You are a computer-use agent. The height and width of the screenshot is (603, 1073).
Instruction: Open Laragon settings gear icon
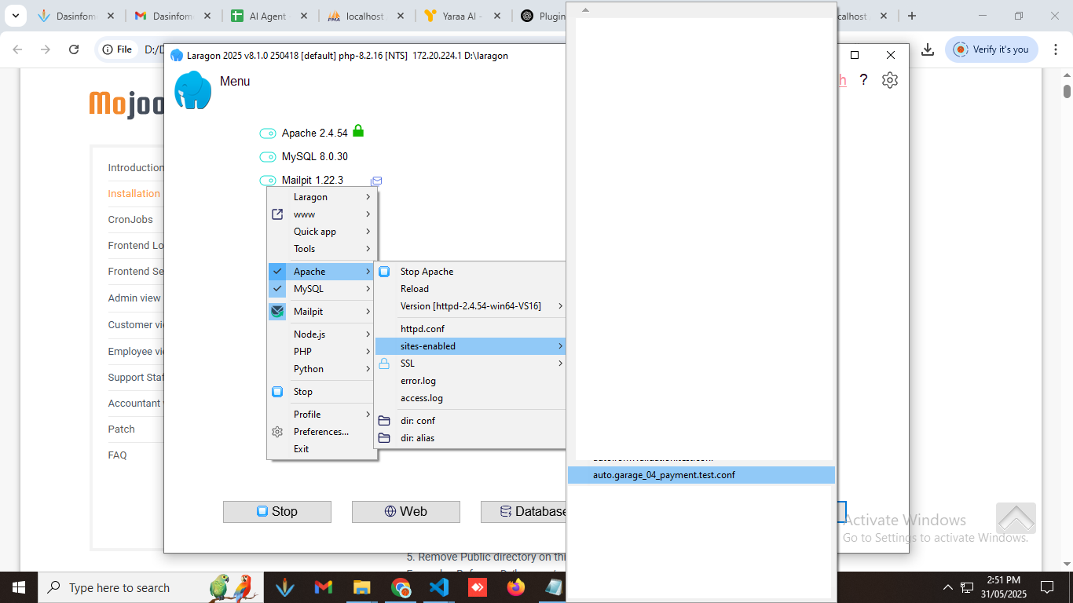tap(889, 80)
